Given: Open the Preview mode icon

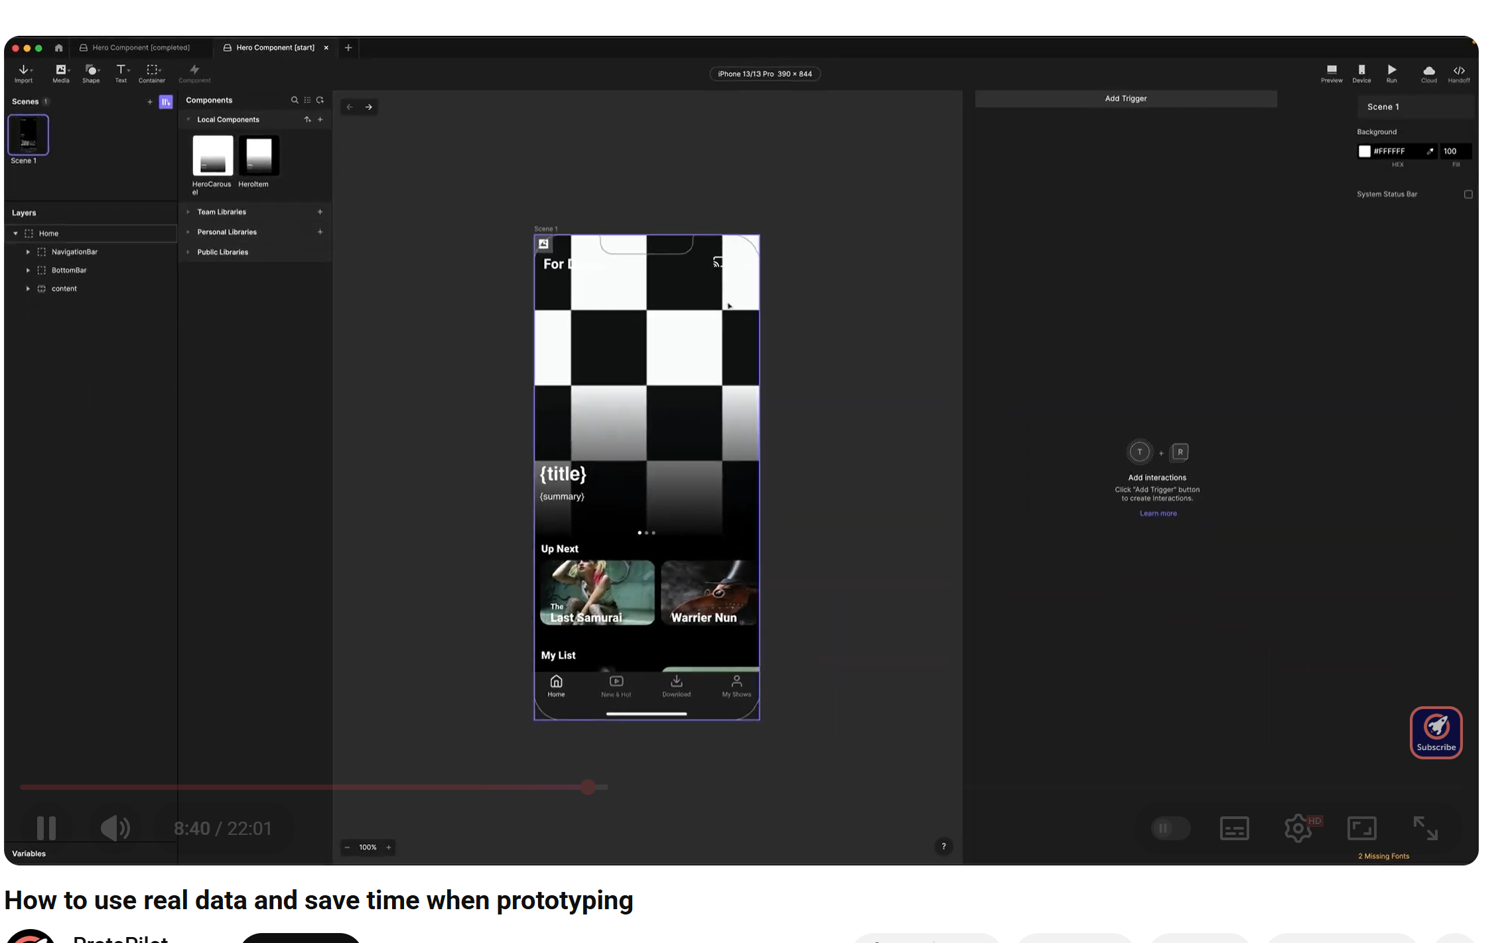Looking at the screenshot, I should (1331, 70).
